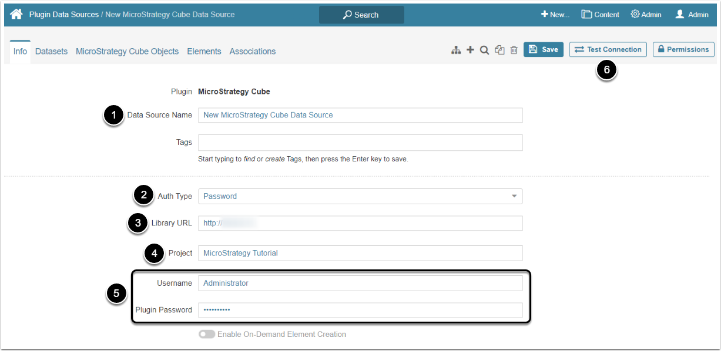Click the Test Connection button
This screenshot has width=721, height=351.
[608, 49]
